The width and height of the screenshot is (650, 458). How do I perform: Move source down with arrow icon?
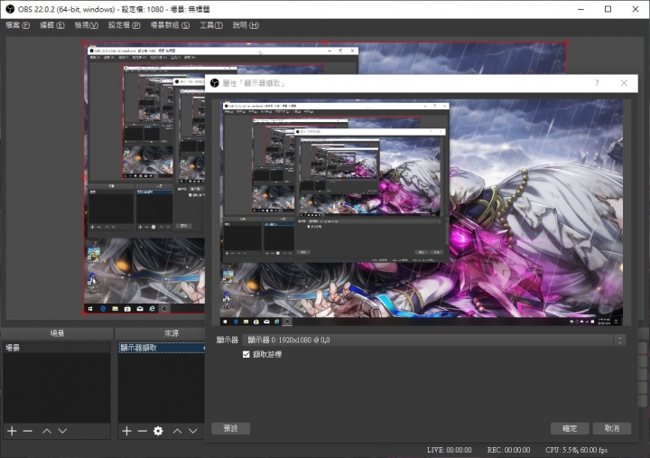pos(193,431)
